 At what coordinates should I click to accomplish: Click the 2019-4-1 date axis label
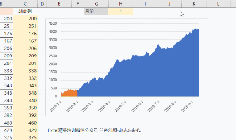[104, 106]
